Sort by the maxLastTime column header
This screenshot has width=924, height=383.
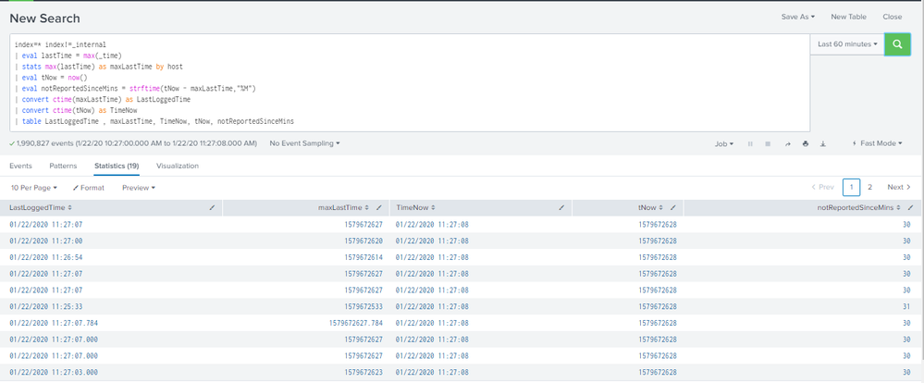(x=344, y=207)
